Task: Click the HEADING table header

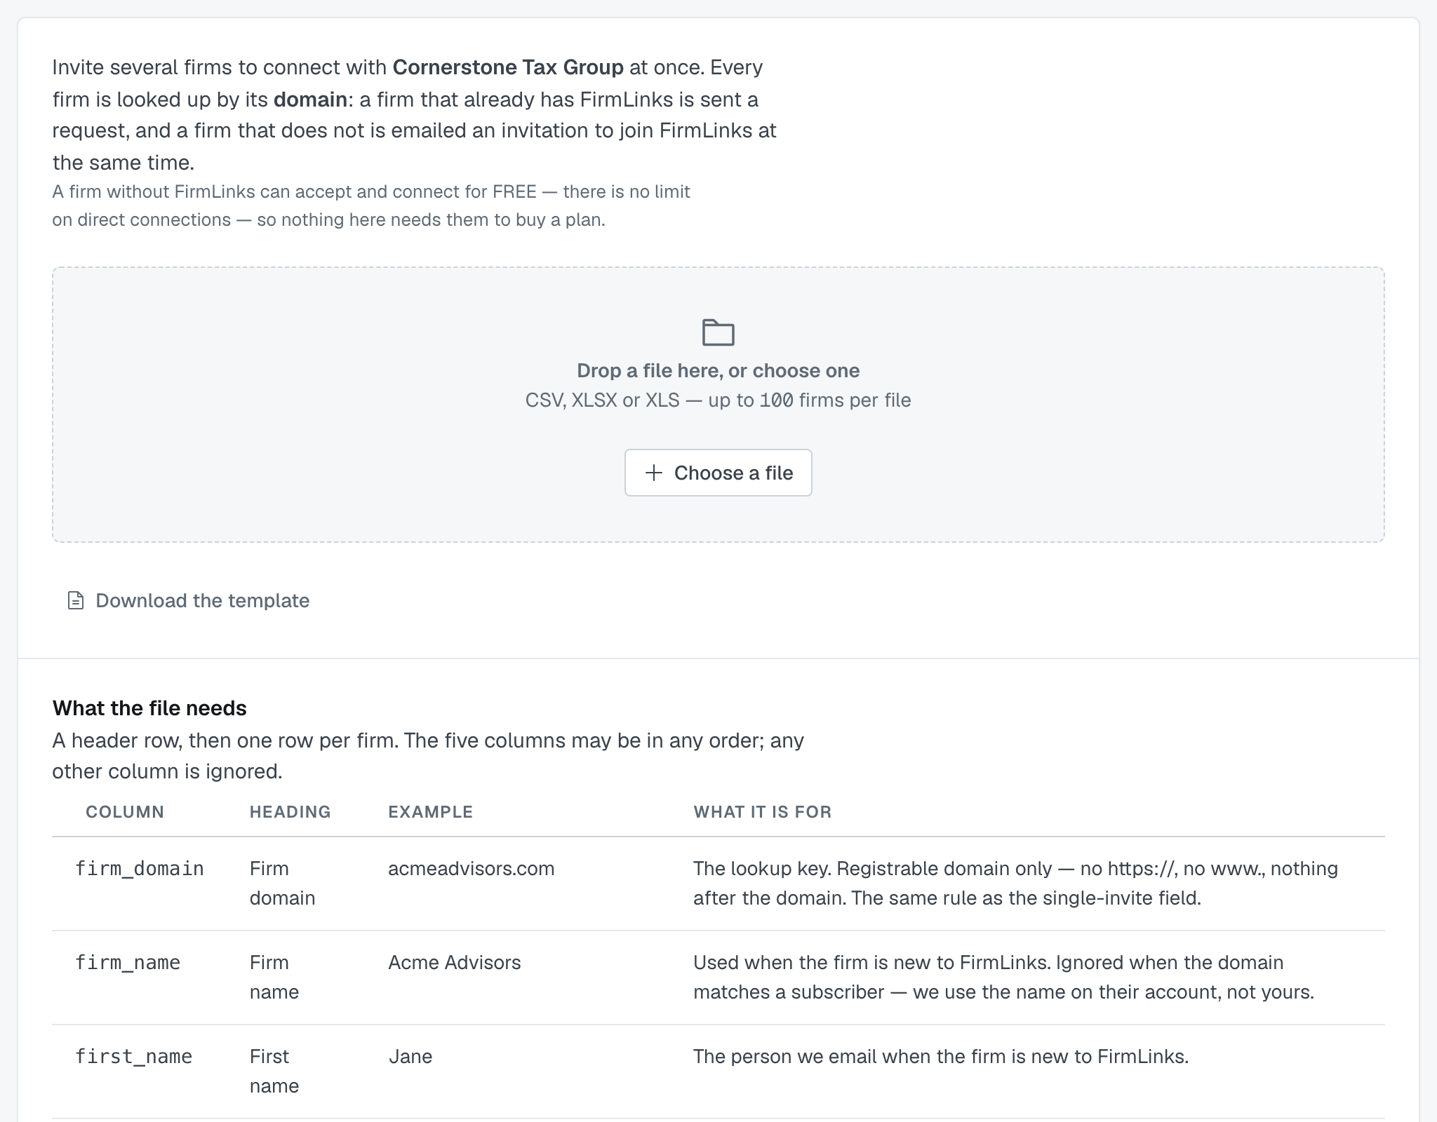Action: point(290,812)
